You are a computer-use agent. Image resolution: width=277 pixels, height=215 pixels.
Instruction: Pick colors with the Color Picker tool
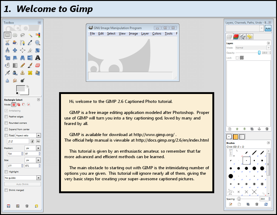coord(30,43)
